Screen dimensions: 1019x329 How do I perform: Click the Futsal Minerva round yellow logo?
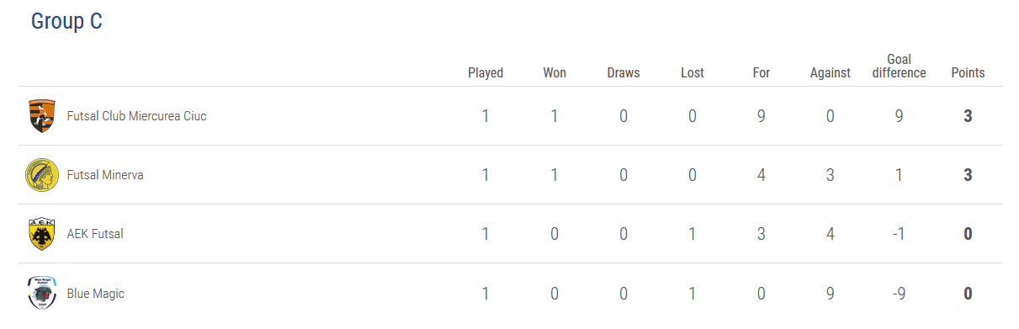41,175
